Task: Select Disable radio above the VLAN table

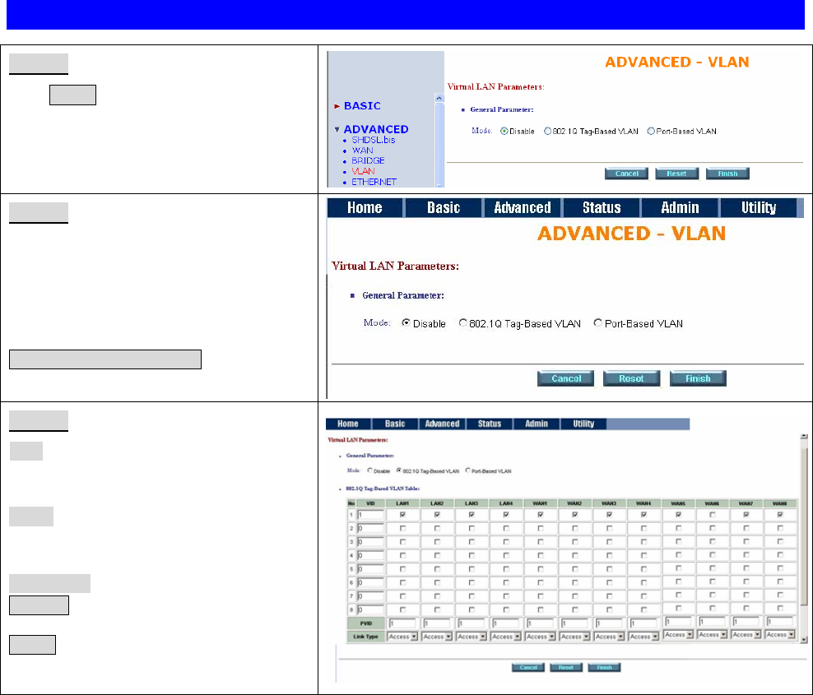Action: (x=369, y=470)
